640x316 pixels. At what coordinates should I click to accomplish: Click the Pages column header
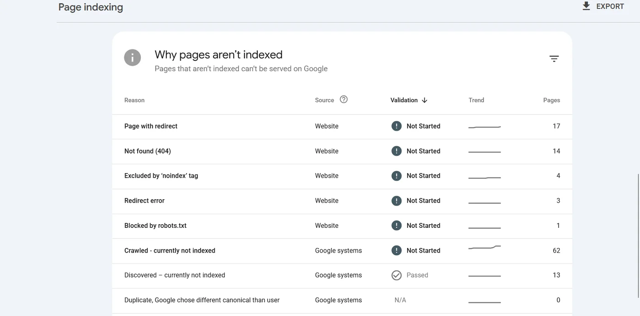[552, 100]
